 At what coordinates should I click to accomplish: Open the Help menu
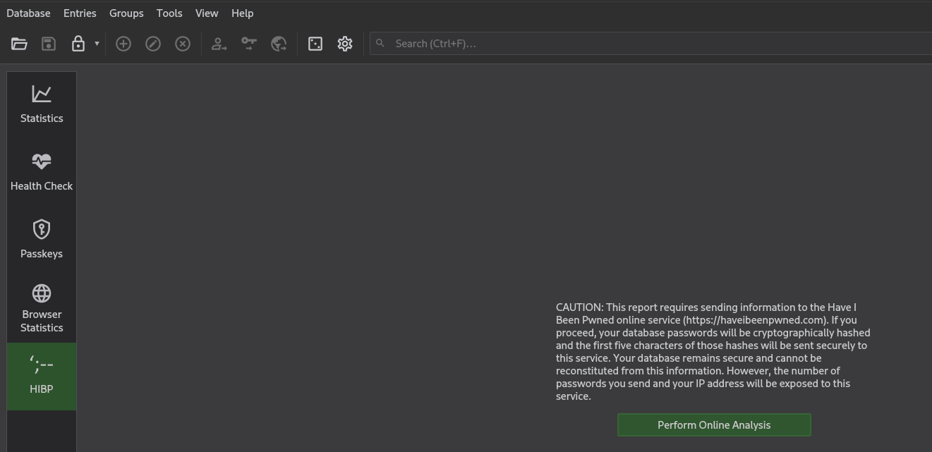pyautogui.click(x=242, y=13)
